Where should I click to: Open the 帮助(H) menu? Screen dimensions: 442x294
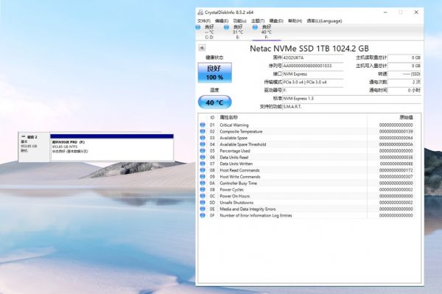pyautogui.click(x=295, y=21)
